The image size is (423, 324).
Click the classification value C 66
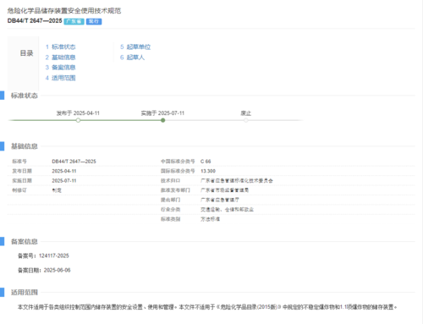[206, 162]
